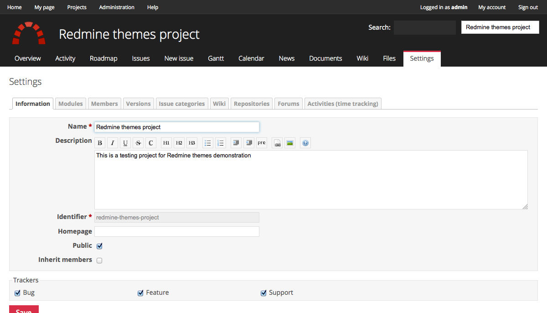547x313 pixels.
Task: Open the Documents page
Action: pos(325,58)
